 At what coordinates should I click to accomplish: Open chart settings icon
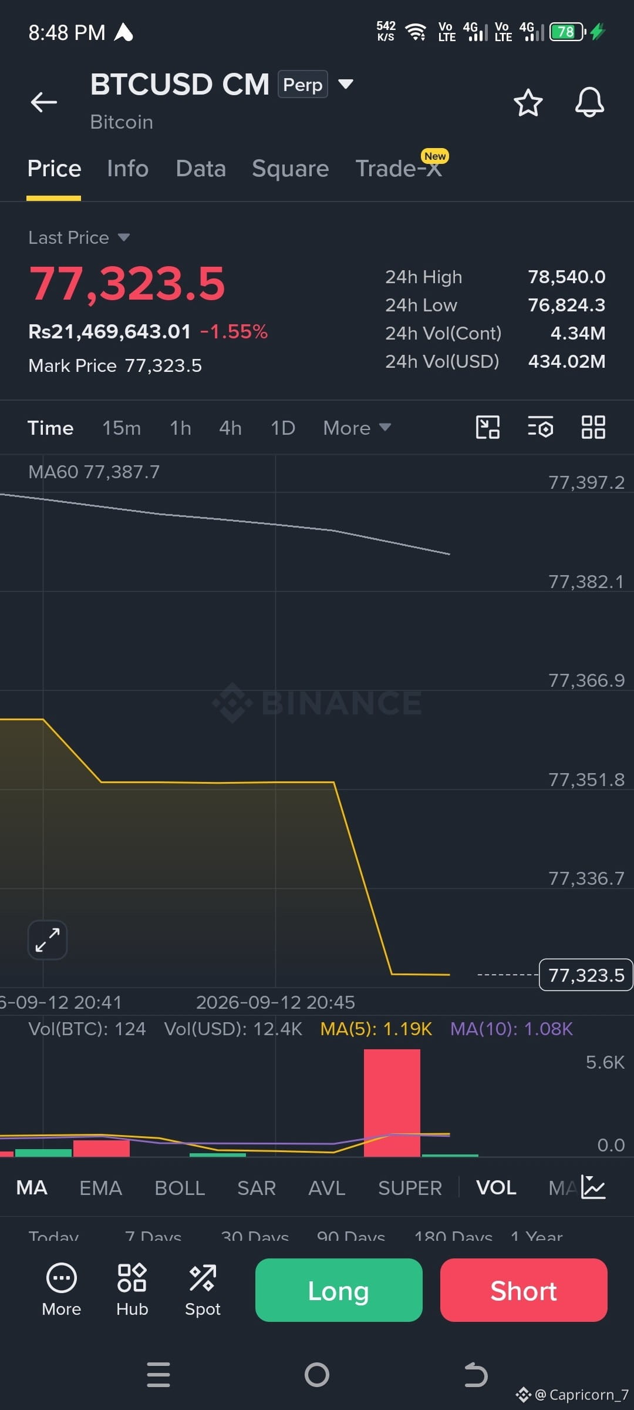coord(540,427)
